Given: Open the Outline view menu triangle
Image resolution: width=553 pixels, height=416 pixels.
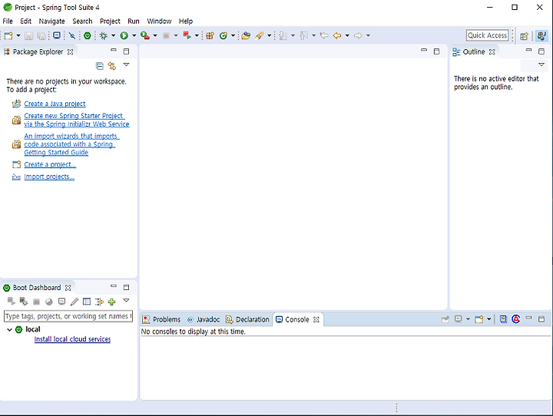Looking at the screenshot, I should (541, 65).
